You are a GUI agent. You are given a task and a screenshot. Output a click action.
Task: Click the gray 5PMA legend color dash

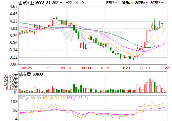pos(116,3)
